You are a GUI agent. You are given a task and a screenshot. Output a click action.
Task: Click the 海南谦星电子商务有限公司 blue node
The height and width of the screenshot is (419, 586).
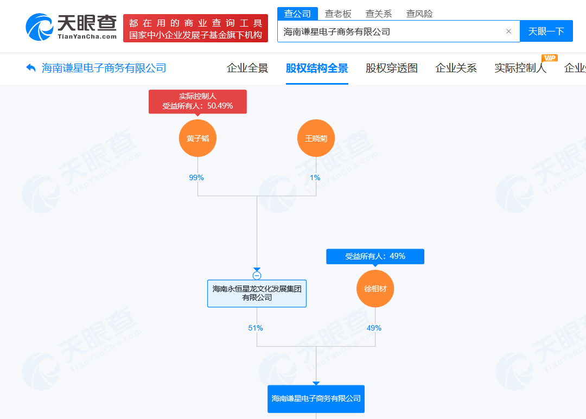[x=316, y=399]
